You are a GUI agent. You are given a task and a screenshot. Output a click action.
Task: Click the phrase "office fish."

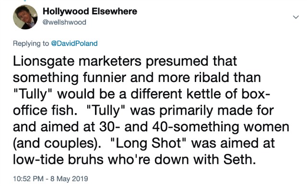click(45, 110)
